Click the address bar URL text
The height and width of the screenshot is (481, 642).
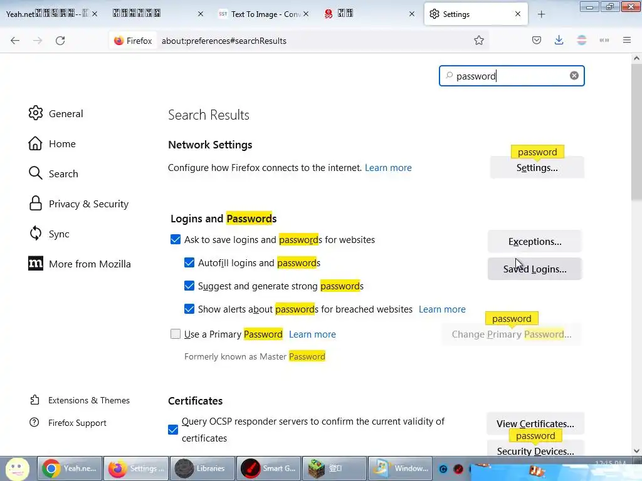(224, 41)
